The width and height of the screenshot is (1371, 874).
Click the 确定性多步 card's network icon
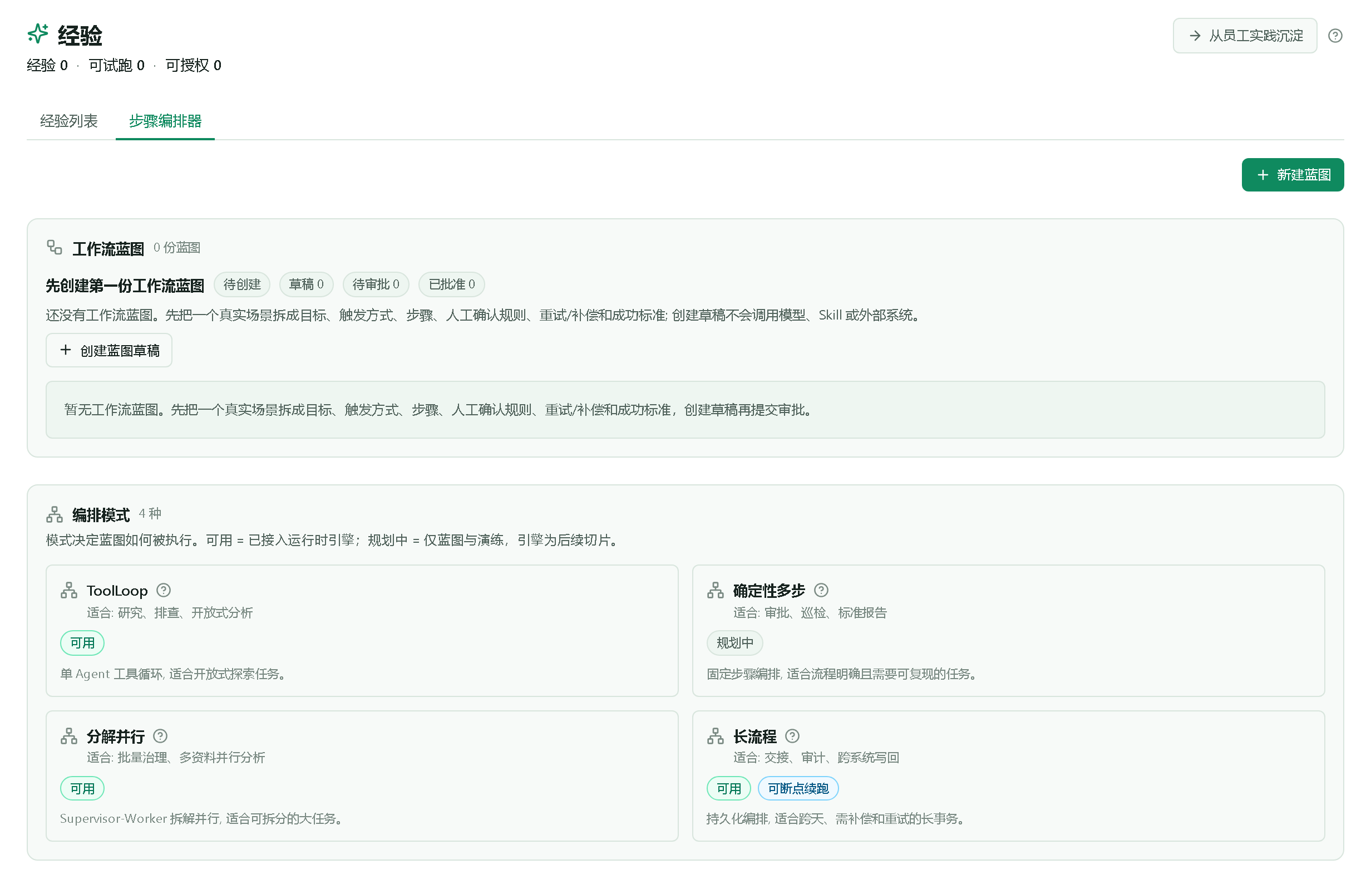(715, 590)
